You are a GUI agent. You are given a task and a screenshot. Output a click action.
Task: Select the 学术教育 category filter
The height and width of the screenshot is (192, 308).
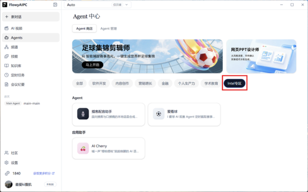pyautogui.click(x=211, y=83)
